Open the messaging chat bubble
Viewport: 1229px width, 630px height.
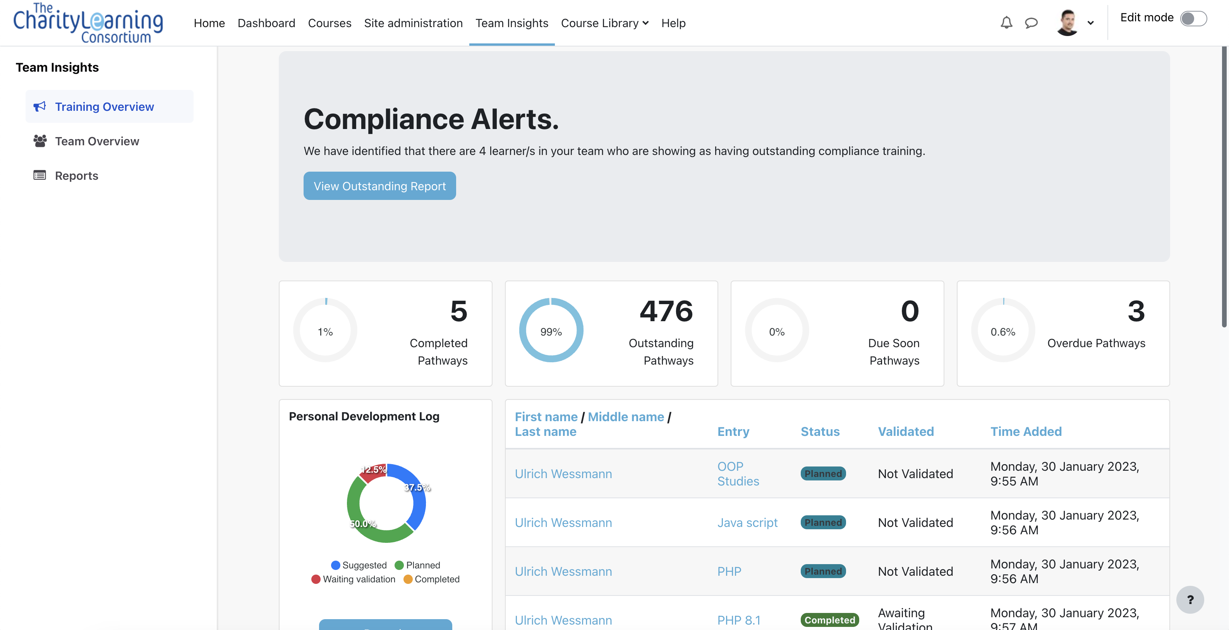click(1031, 22)
